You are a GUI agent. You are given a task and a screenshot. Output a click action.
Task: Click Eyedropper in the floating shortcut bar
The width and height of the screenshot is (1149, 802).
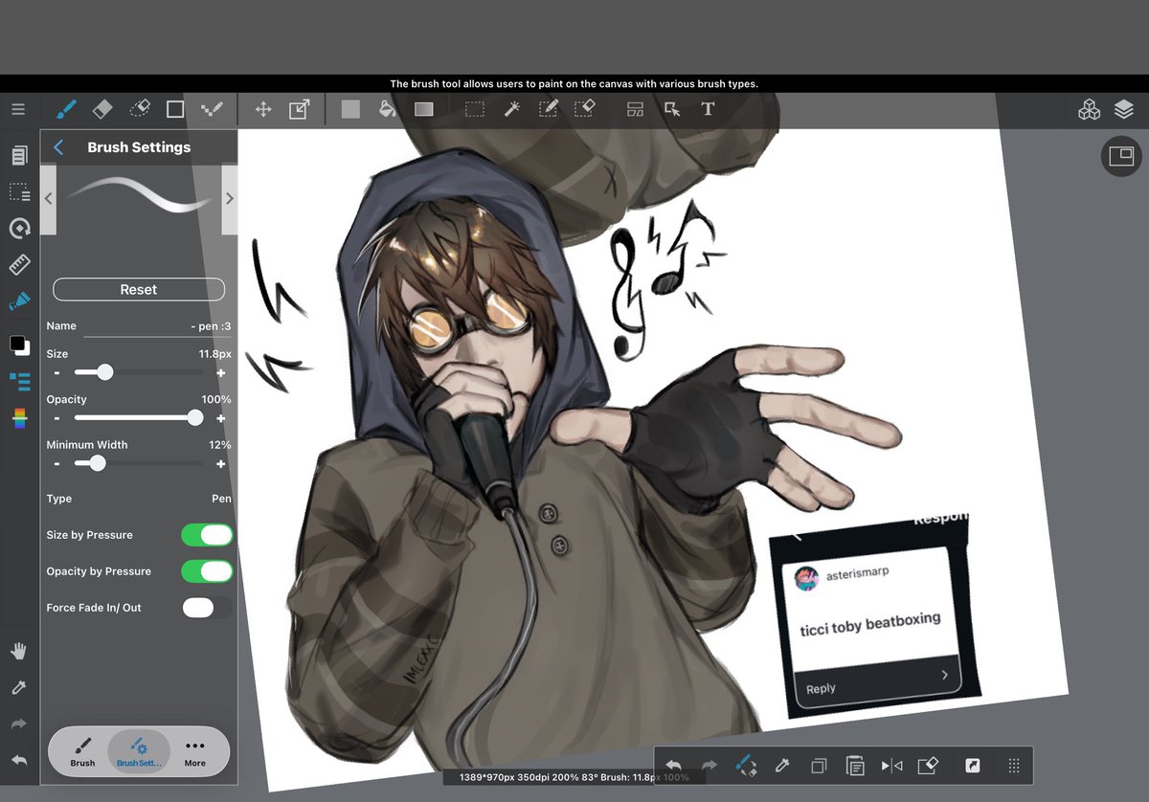[x=781, y=766]
